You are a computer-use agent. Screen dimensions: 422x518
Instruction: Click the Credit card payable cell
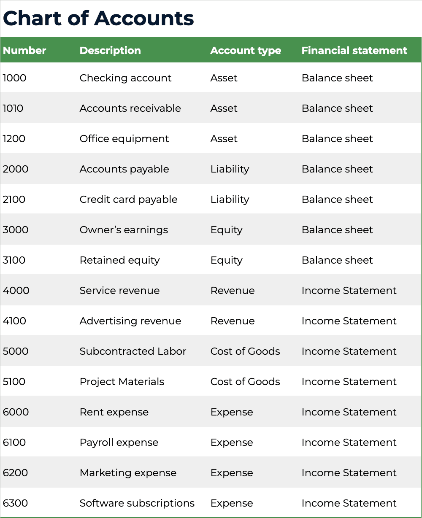128,200
